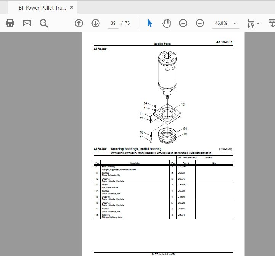Zoom in with the plus button
This screenshot has height=256, width=275.
pyautogui.click(x=200, y=23)
